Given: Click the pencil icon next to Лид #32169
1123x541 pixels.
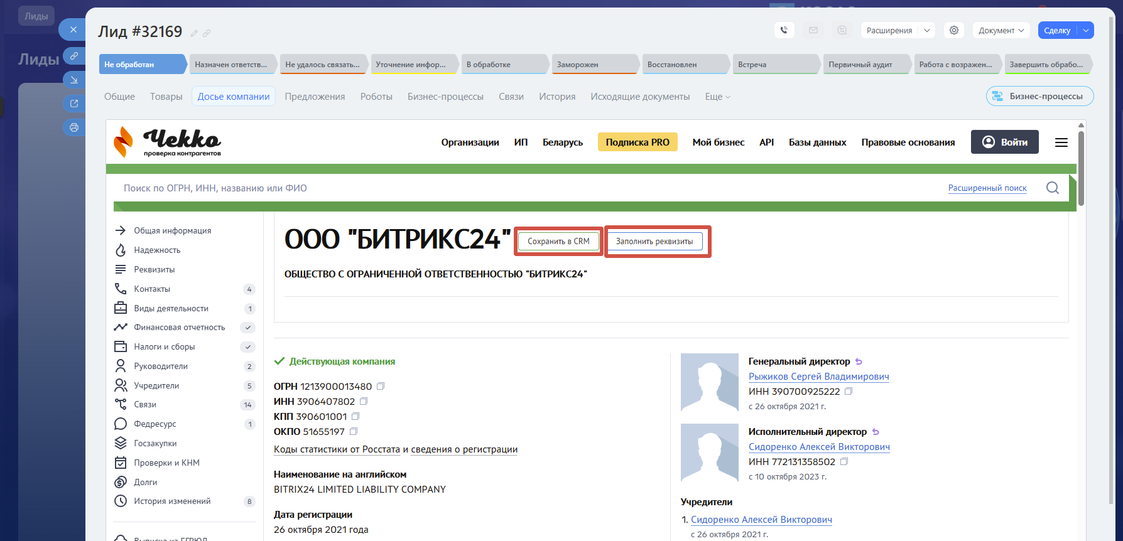Looking at the screenshot, I should click(x=195, y=33).
